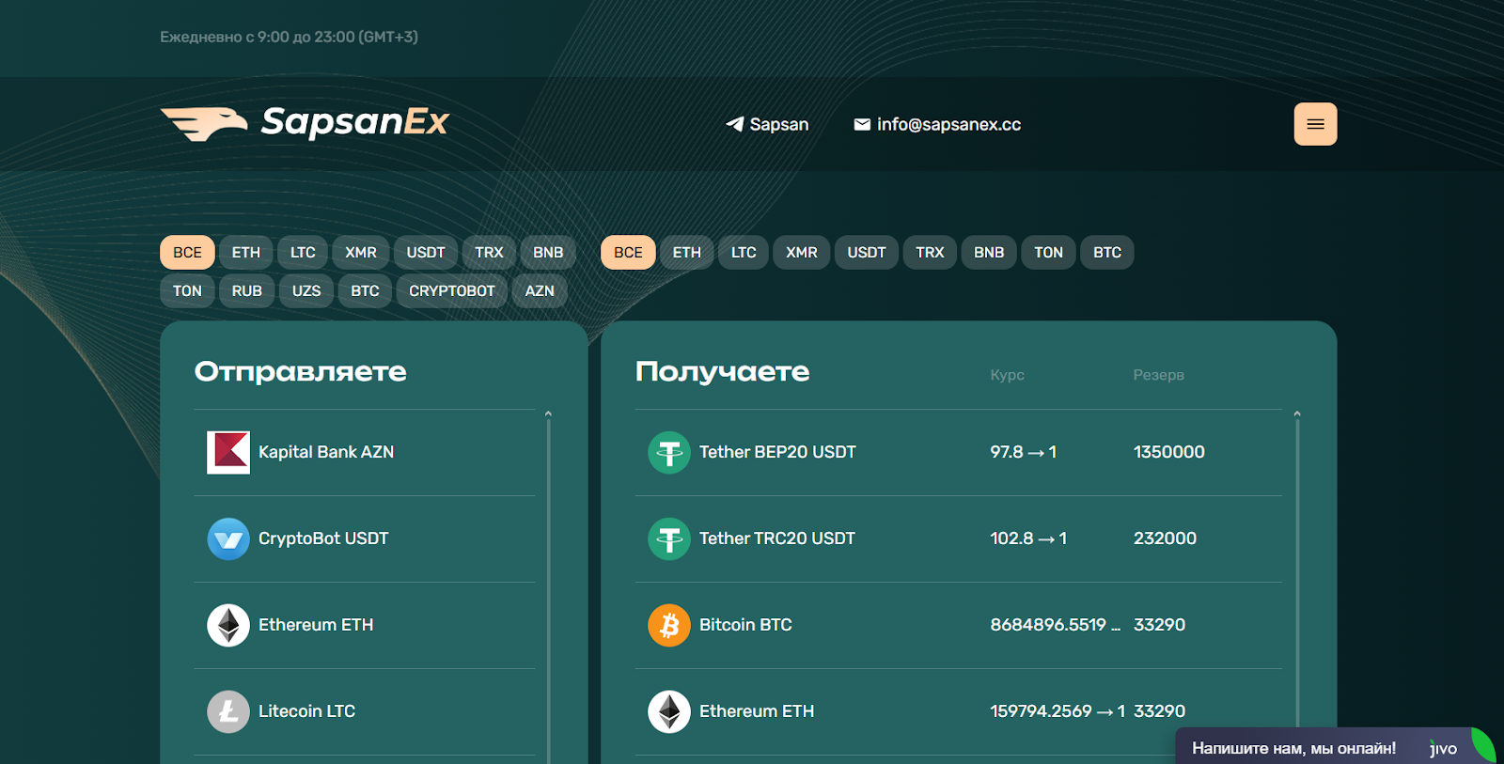Click the Telegram paper-plane icon beside Sapsan

tap(735, 124)
